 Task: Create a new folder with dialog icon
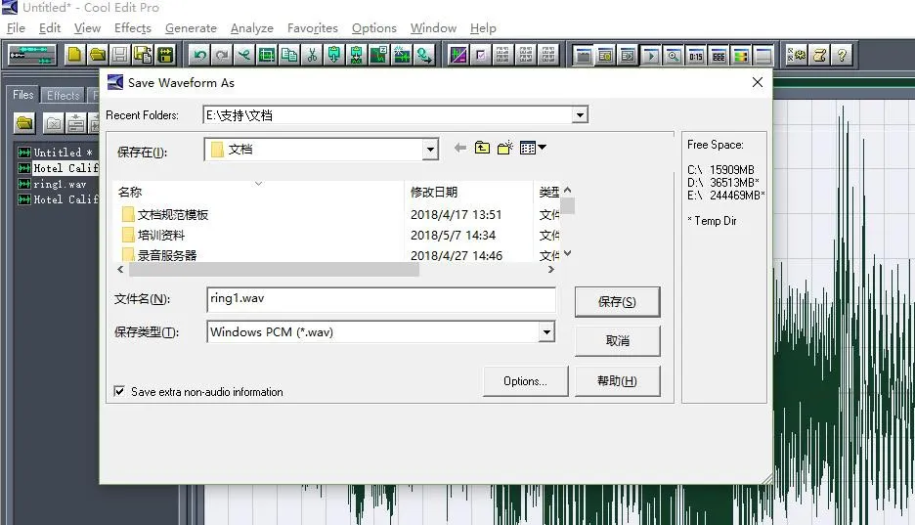tap(504, 149)
